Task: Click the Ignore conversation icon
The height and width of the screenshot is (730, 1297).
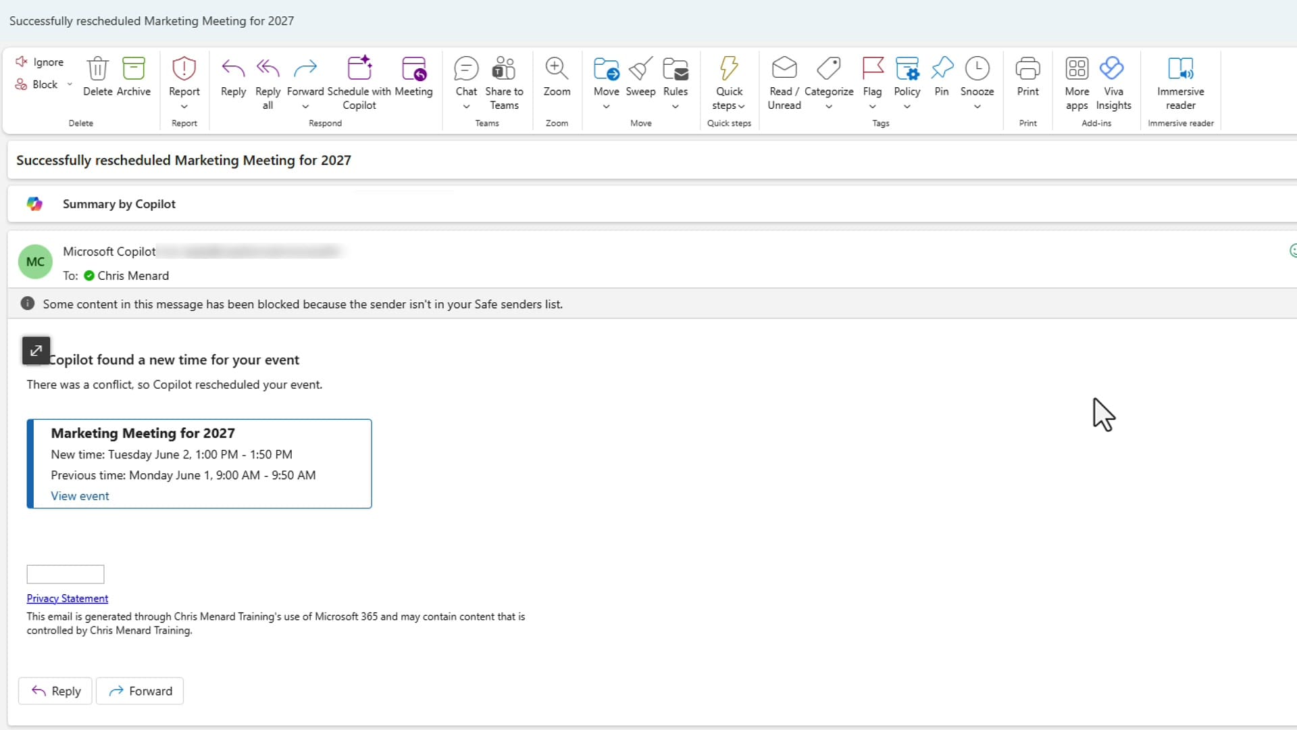Action: [x=22, y=62]
